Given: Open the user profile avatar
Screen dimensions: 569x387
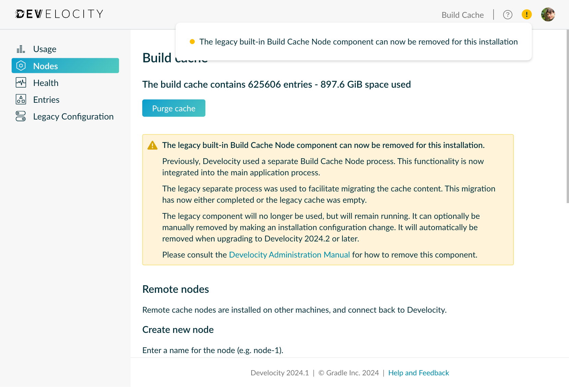Looking at the screenshot, I should [548, 14].
